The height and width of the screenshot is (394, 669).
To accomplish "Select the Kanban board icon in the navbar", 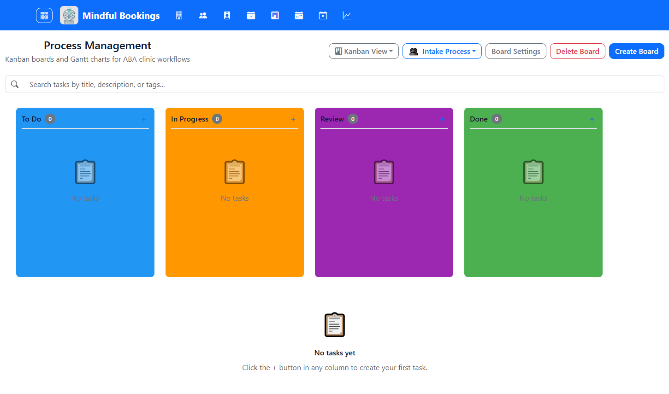I will tap(275, 15).
